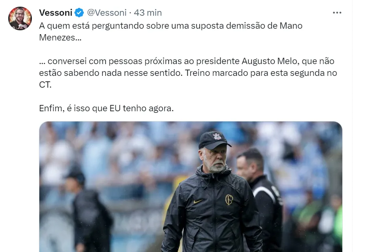Click the line "Enfim, é isso que EU tenho agora."
The width and height of the screenshot is (369, 252).
pyautogui.click(x=106, y=109)
